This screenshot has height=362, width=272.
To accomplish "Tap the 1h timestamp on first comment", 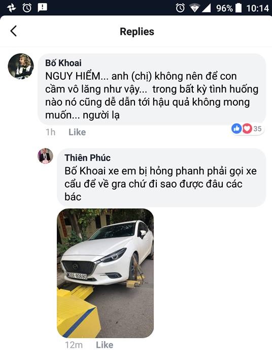I will point(50,132).
